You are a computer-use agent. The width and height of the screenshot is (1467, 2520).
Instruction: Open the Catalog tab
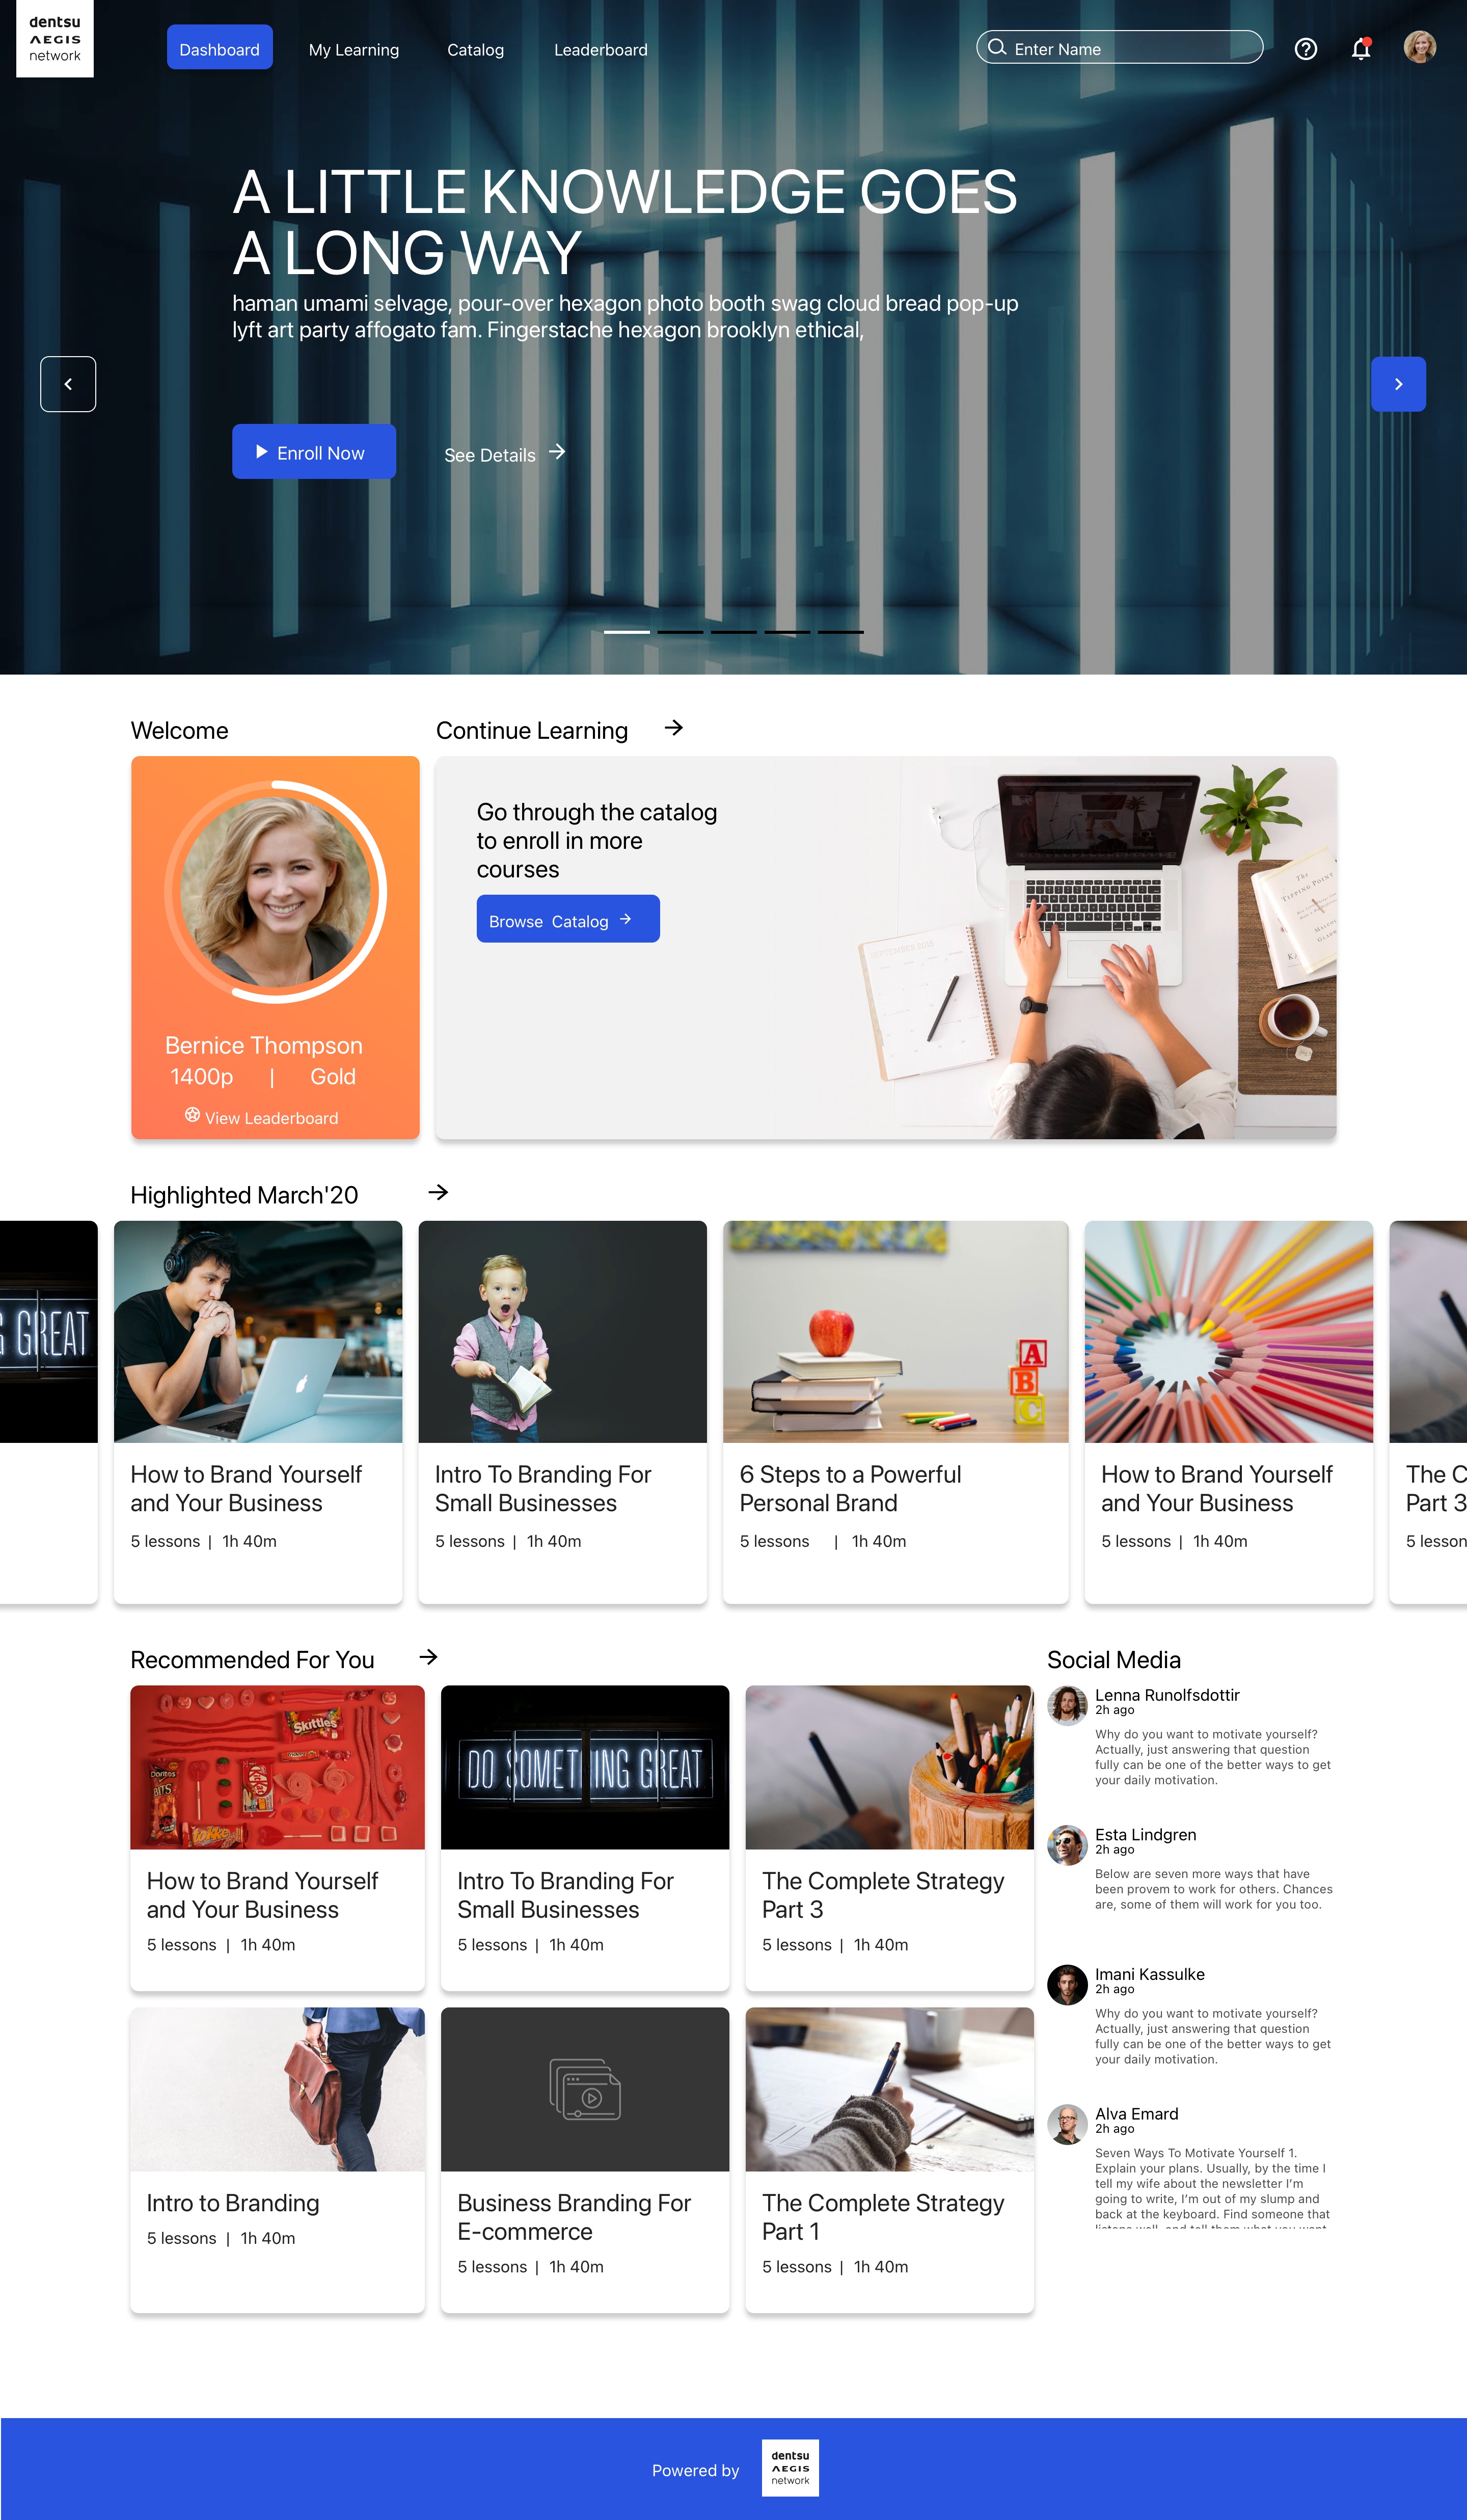(475, 50)
